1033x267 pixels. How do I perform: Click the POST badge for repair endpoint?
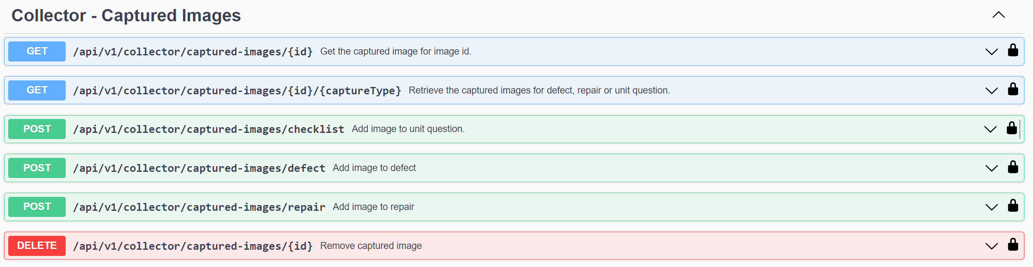click(x=37, y=207)
